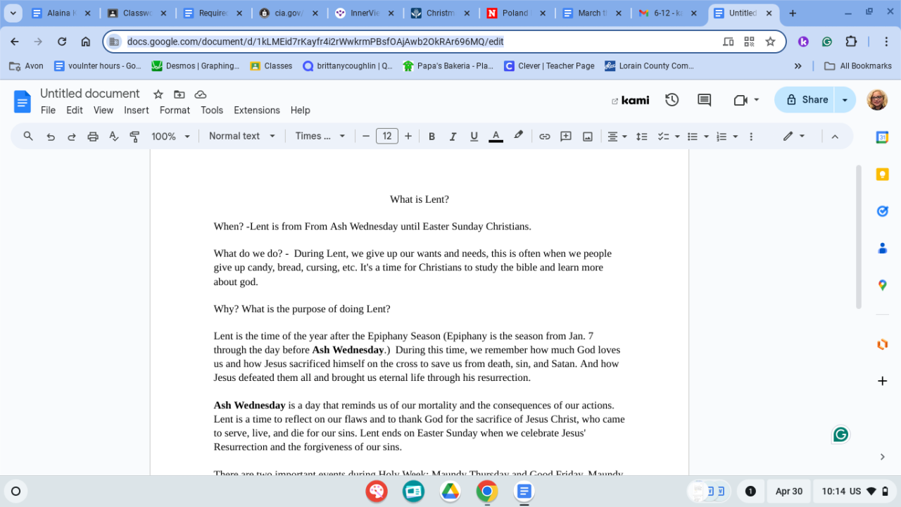Click the font size field
Screen dimensions: 901x507
coord(387,137)
